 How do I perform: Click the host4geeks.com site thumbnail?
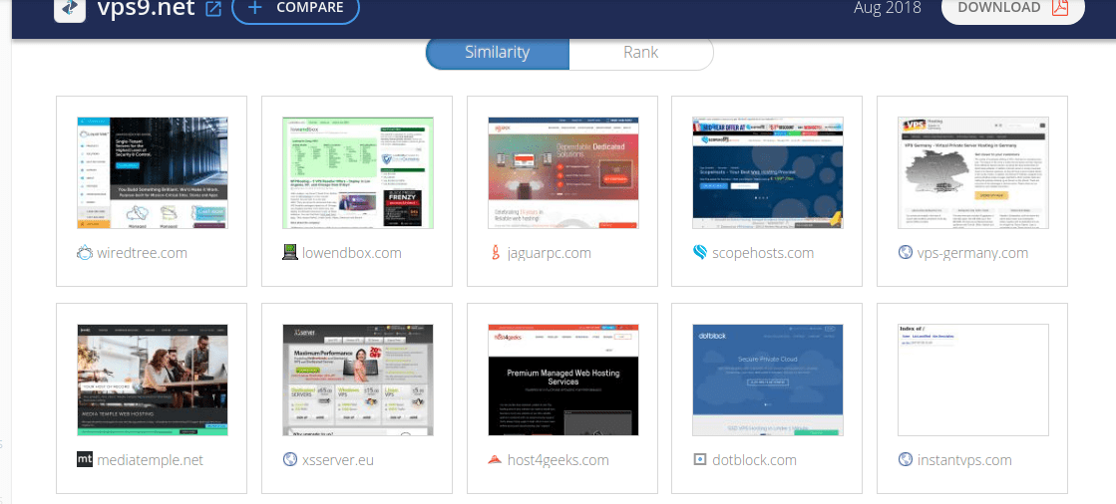(562, 379)
